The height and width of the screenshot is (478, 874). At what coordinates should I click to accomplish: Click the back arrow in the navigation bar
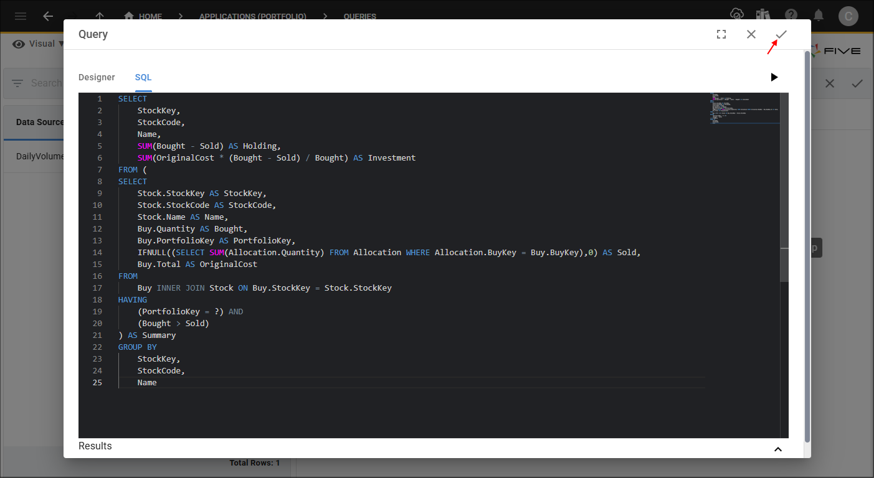coord(48,16)
